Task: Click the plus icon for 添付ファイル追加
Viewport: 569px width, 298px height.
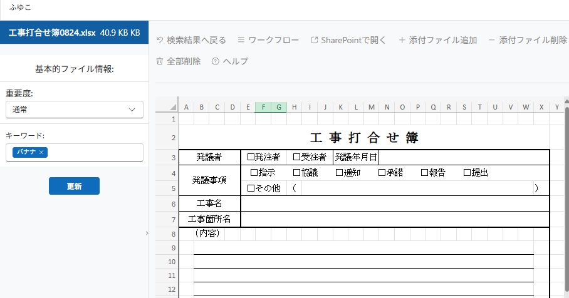Action: 402,40
